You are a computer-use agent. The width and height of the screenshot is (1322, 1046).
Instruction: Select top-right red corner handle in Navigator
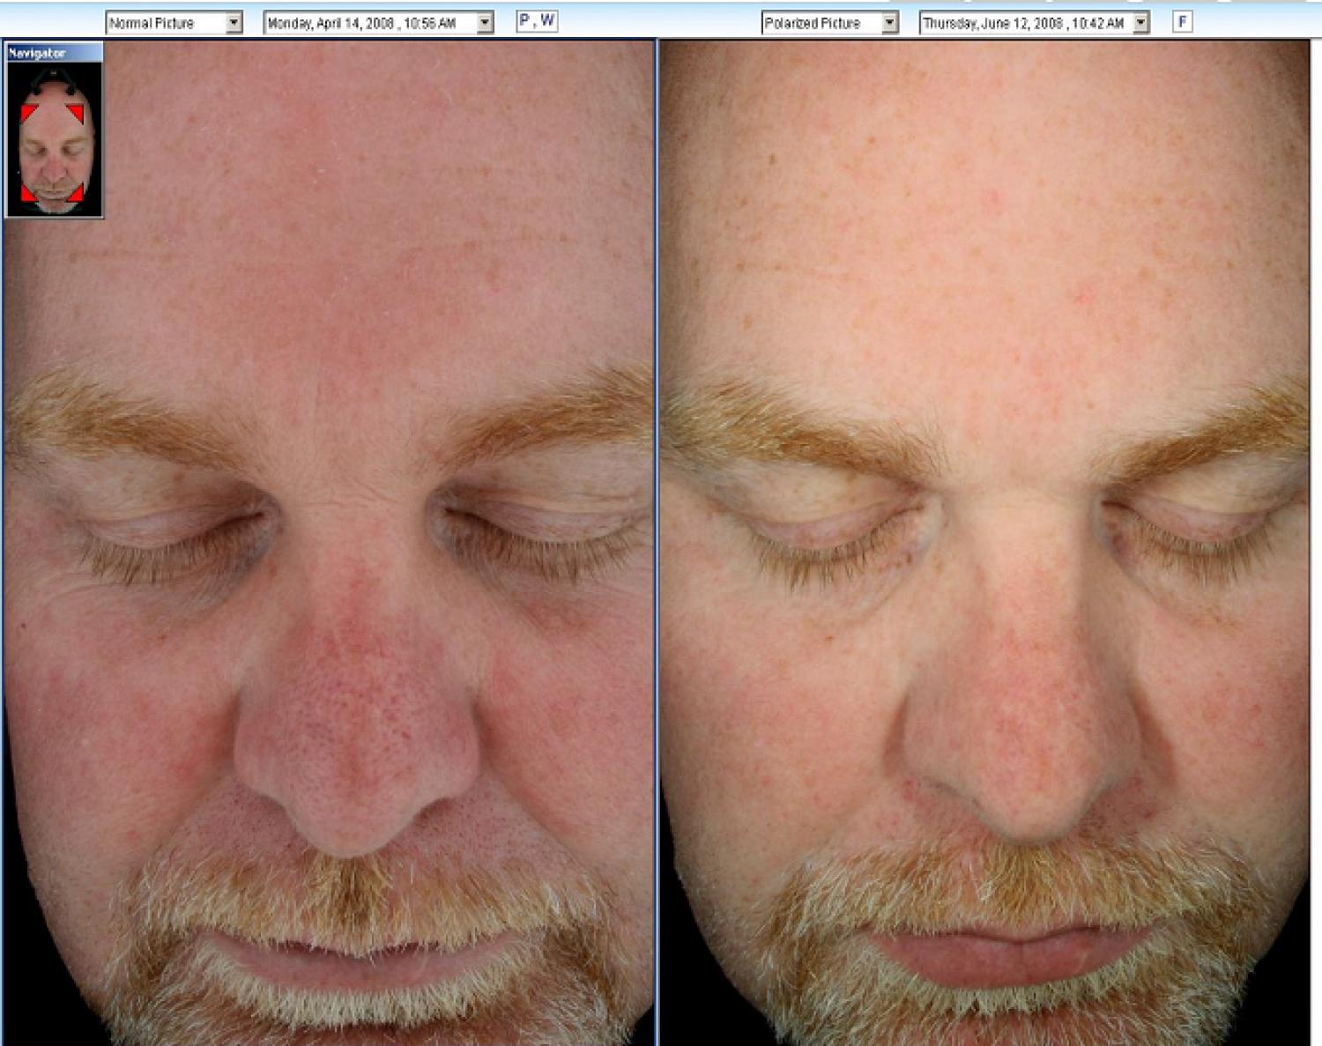coord(77,113)
